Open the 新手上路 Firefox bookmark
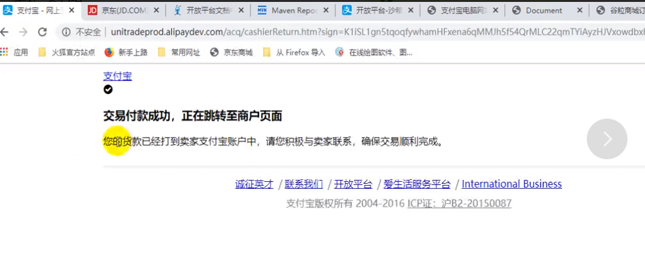Image resolution: width=645 pixels, height=274 pixels. click(126, 52)
